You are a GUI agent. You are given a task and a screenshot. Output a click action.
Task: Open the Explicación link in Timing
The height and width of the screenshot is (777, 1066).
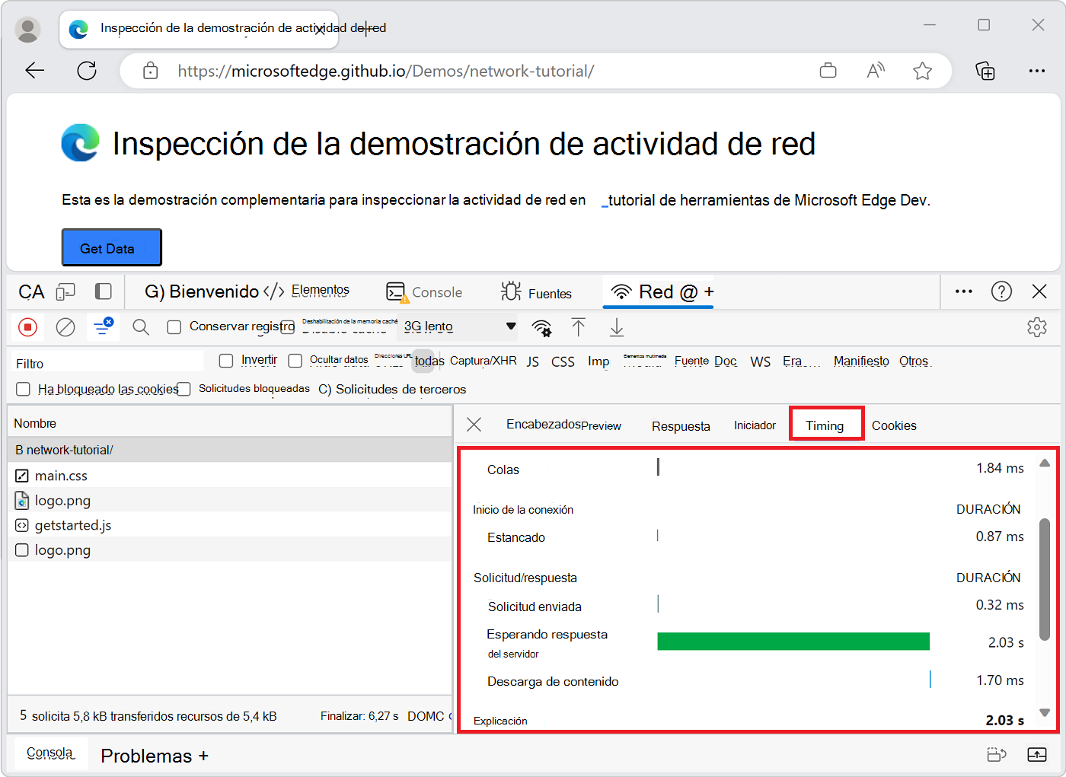500,721
